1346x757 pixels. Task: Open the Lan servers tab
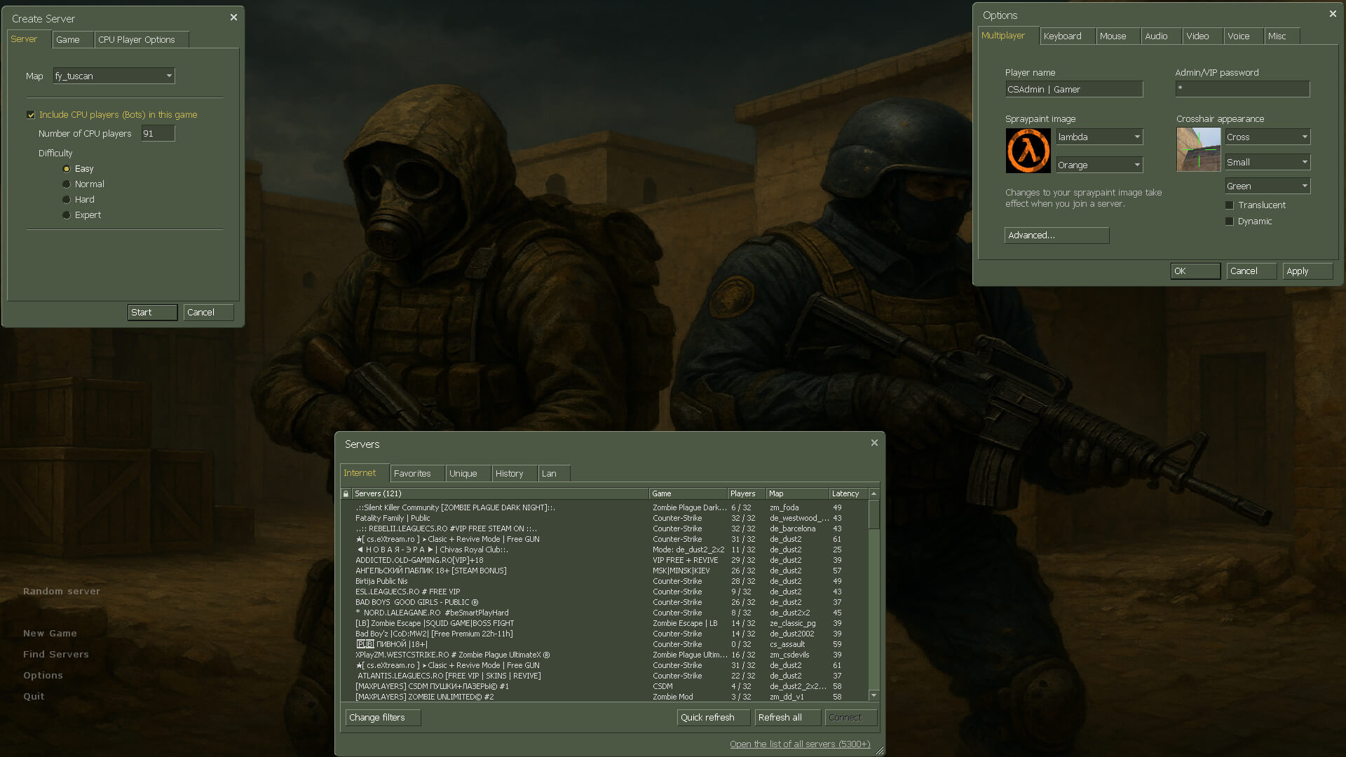pos(554,474)
